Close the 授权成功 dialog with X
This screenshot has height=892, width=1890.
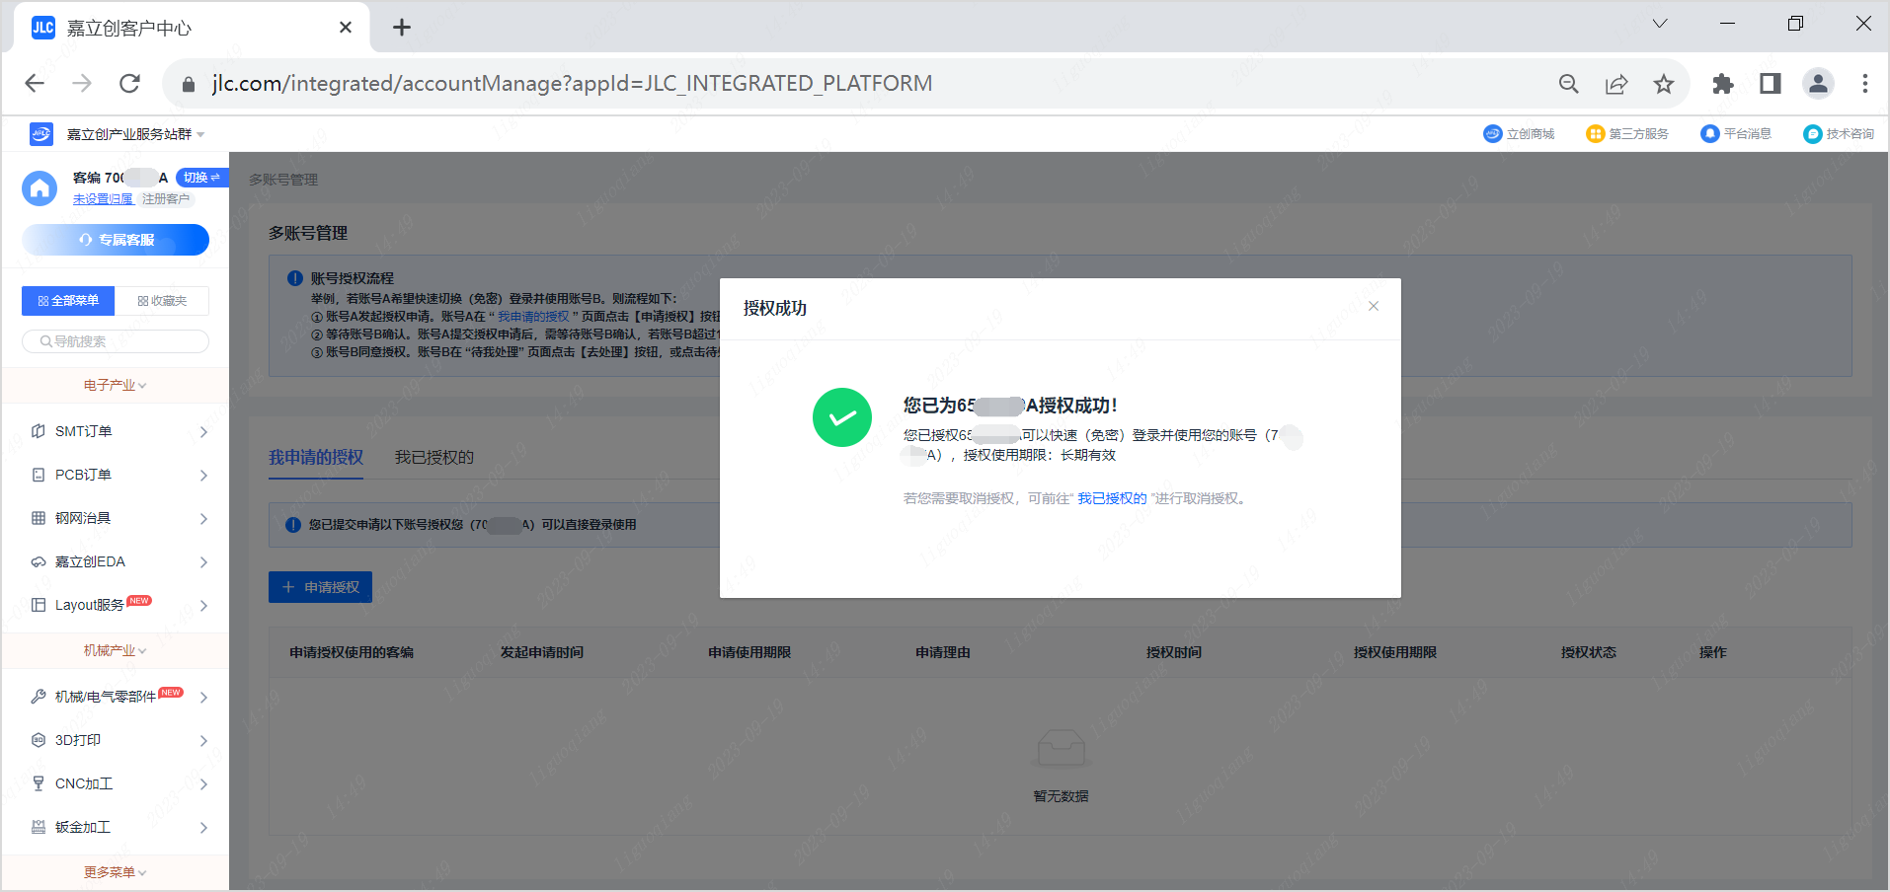(x=1373, y=306)
